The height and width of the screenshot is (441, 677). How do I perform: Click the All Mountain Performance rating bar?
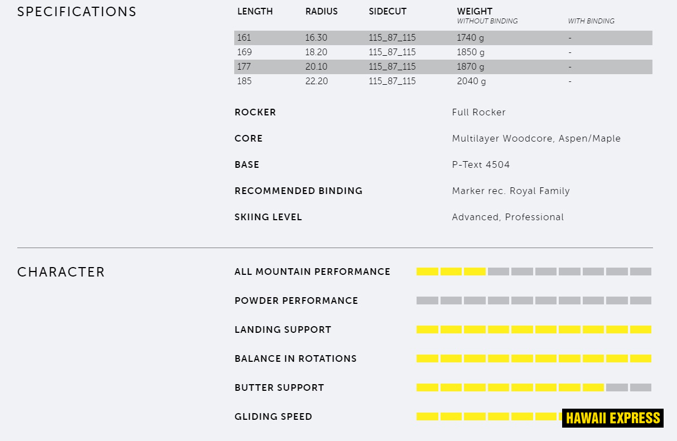(534, 272)
